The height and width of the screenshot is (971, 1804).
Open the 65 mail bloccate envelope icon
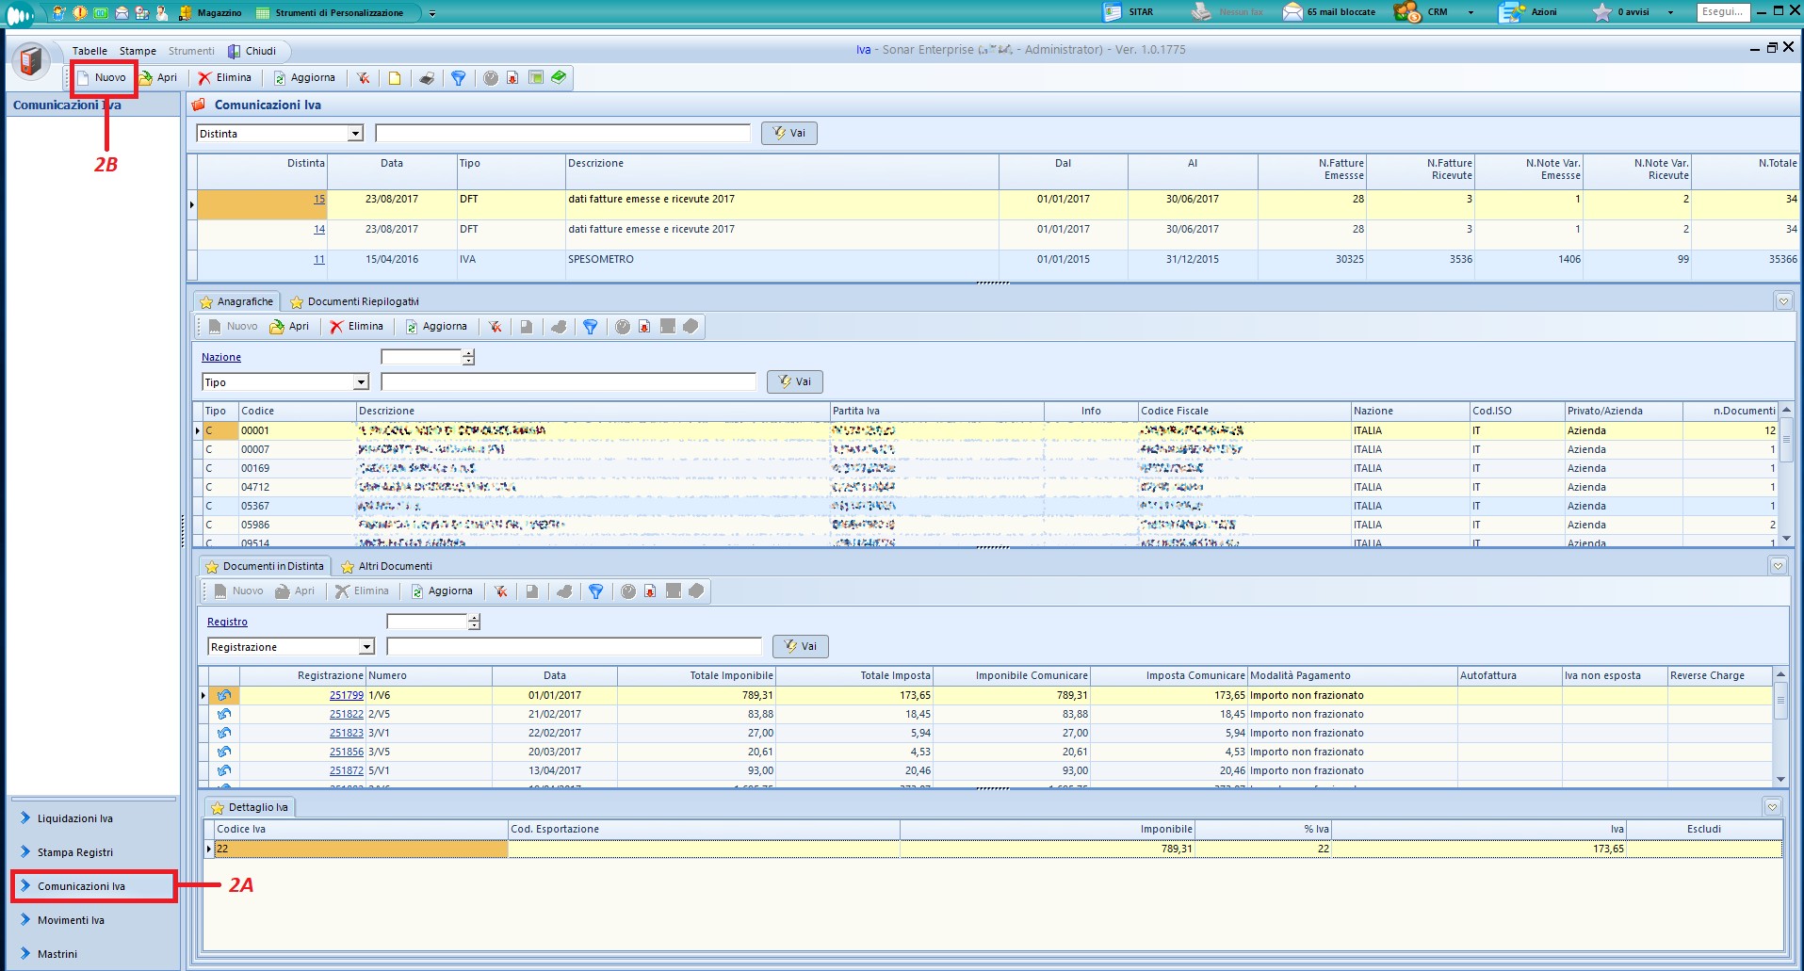coord(1292,12)
